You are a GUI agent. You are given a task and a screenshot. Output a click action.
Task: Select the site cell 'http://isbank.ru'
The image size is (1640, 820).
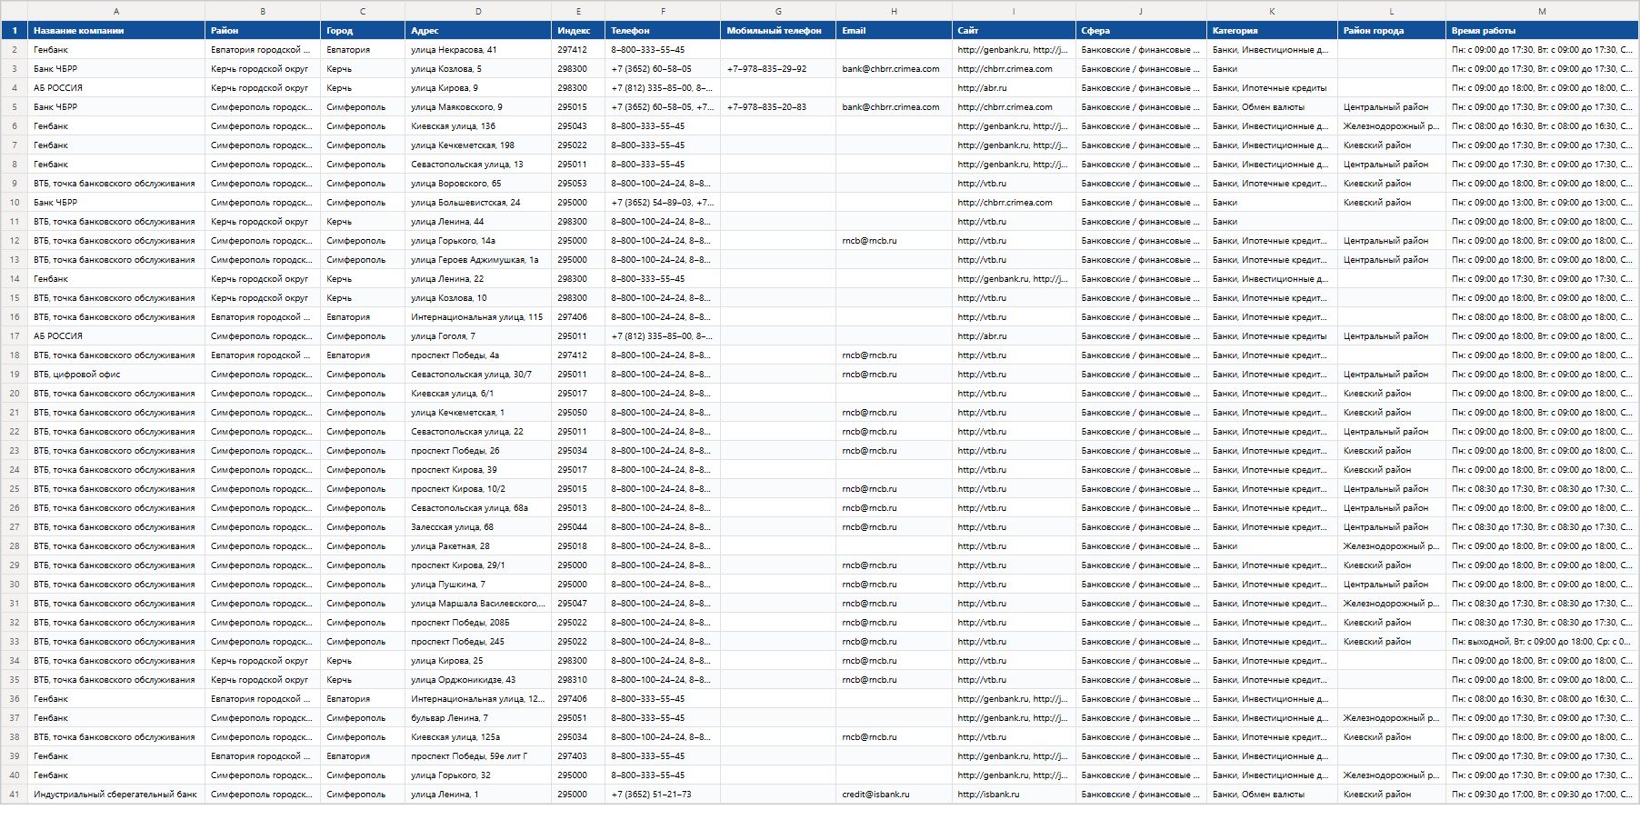point(1014,795)
